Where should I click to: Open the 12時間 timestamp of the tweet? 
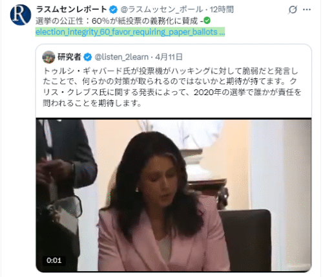pos(222,10)
